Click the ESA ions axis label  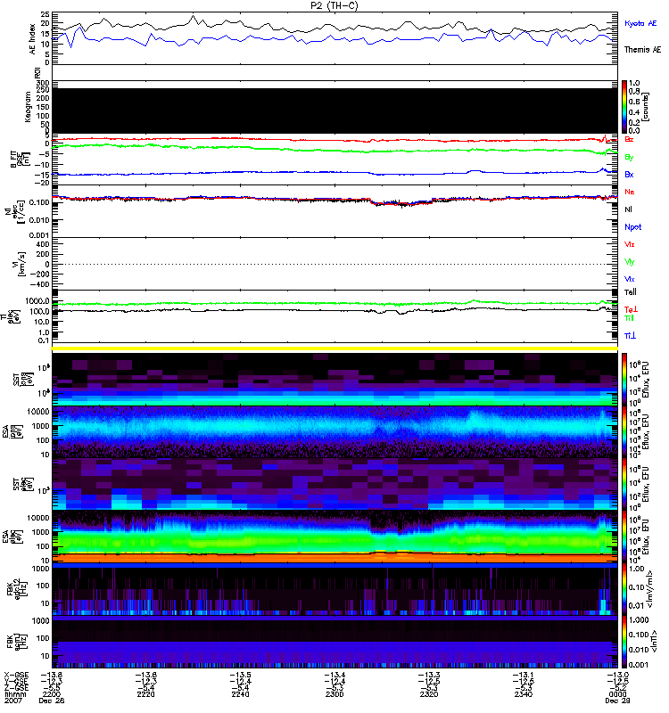(x=13, y=431)
